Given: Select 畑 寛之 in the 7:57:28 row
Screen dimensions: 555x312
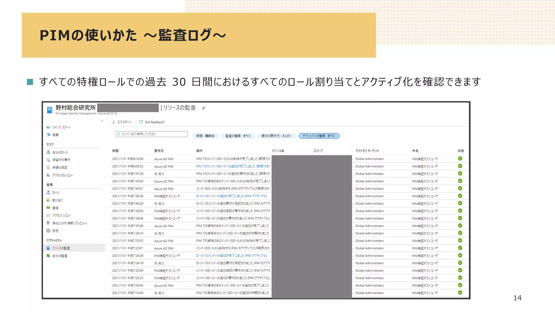Looking at the screenshot, I should point(159,174).
